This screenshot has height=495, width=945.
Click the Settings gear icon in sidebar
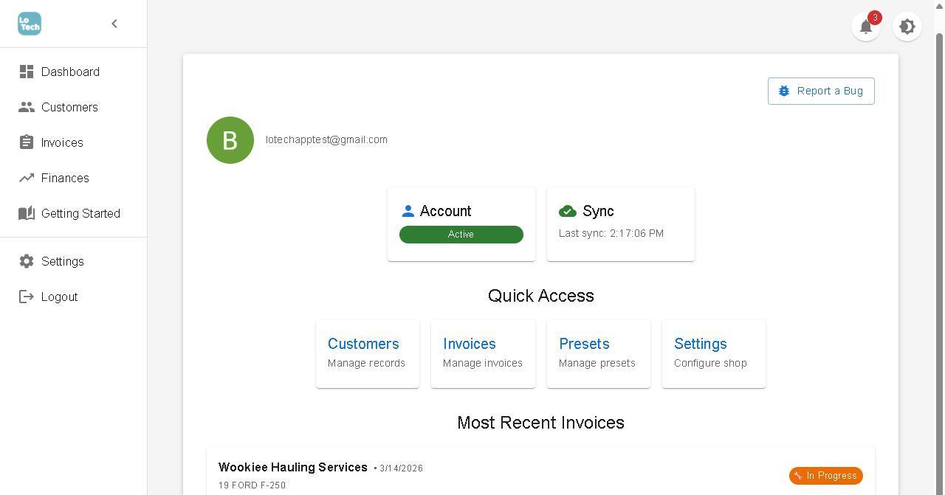[27, 261]
